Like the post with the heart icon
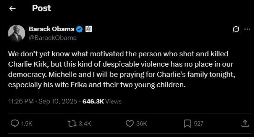 coord(130,124)
